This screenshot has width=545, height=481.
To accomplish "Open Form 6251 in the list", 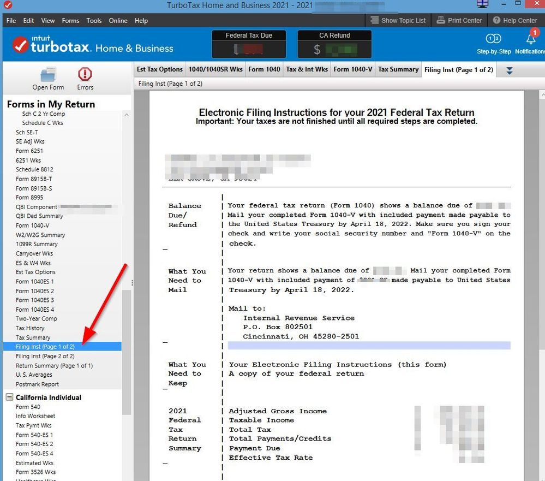I will pyautogui.click(x=29, y=151).
